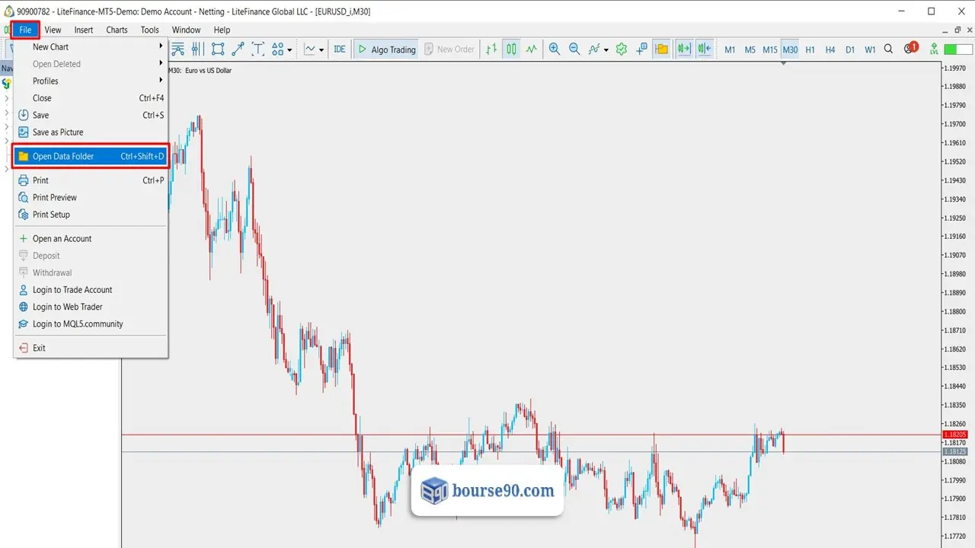
Task: Click the zoom in magnifier icon
Action: (x=554, y=49)
